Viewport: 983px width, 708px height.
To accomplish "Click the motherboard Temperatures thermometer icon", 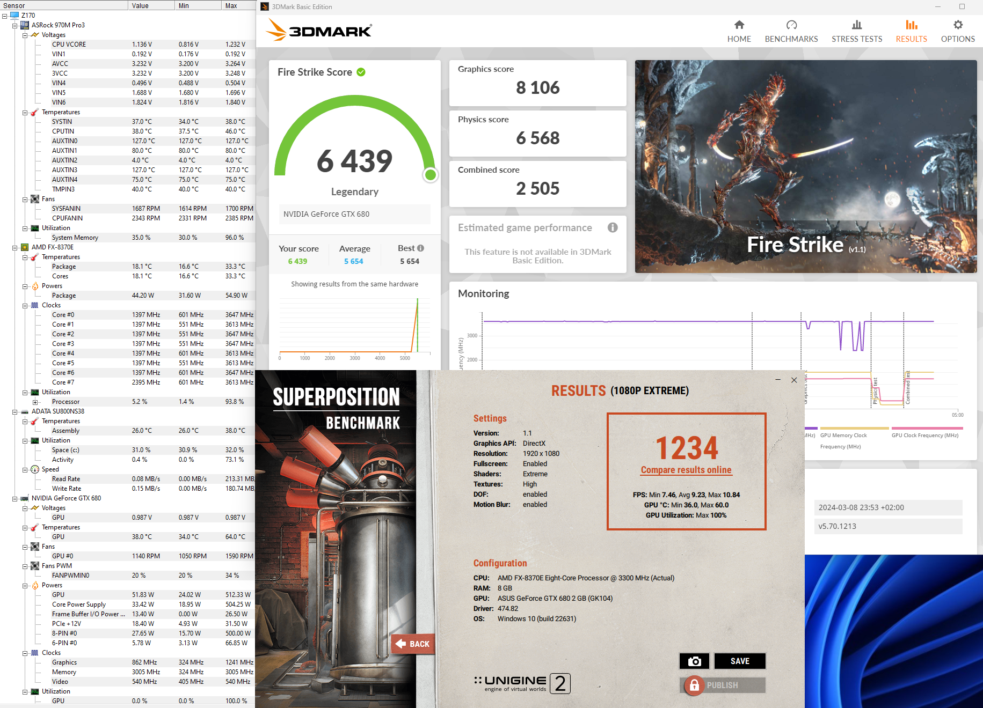I will (35, 112).
